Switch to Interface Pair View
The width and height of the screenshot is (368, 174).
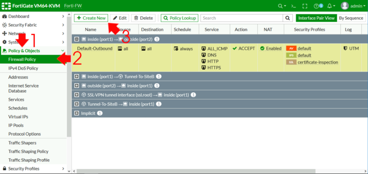pos(316,18)
